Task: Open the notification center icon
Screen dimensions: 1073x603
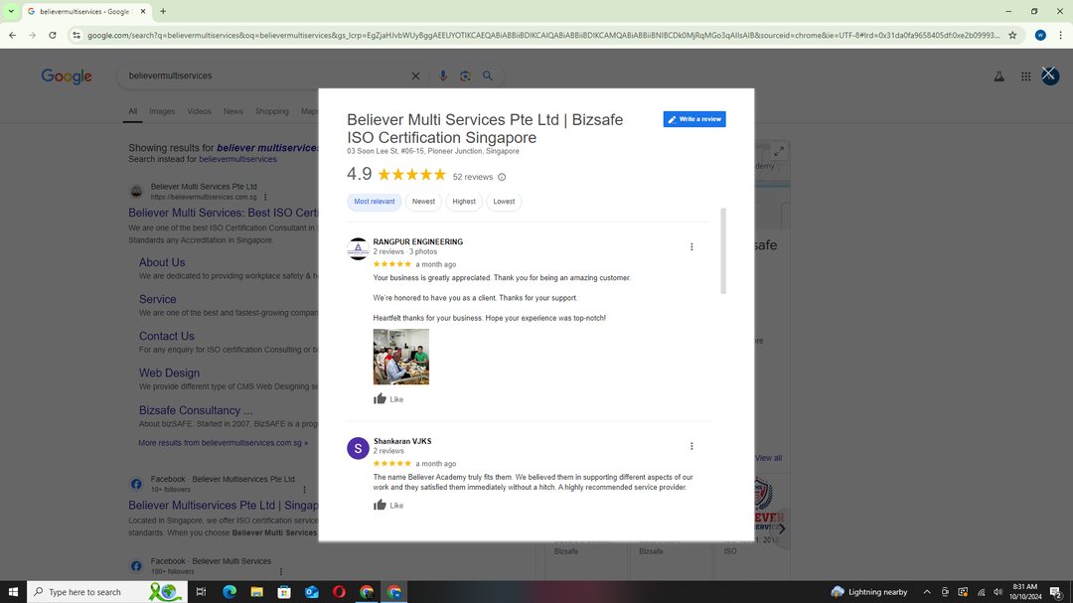Action: coord(1056,592)
